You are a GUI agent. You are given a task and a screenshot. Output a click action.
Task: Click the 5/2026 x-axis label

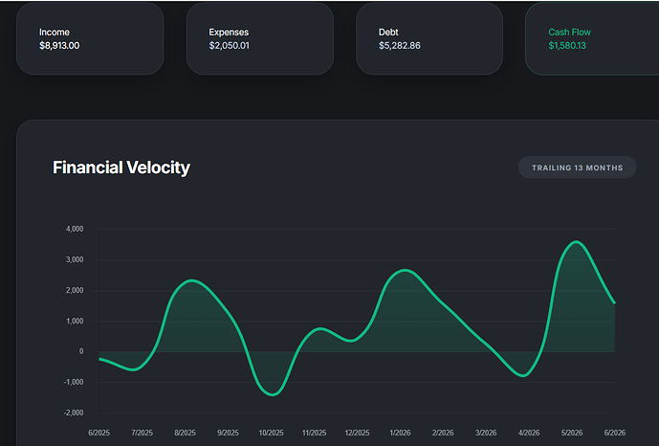[572, 433]
